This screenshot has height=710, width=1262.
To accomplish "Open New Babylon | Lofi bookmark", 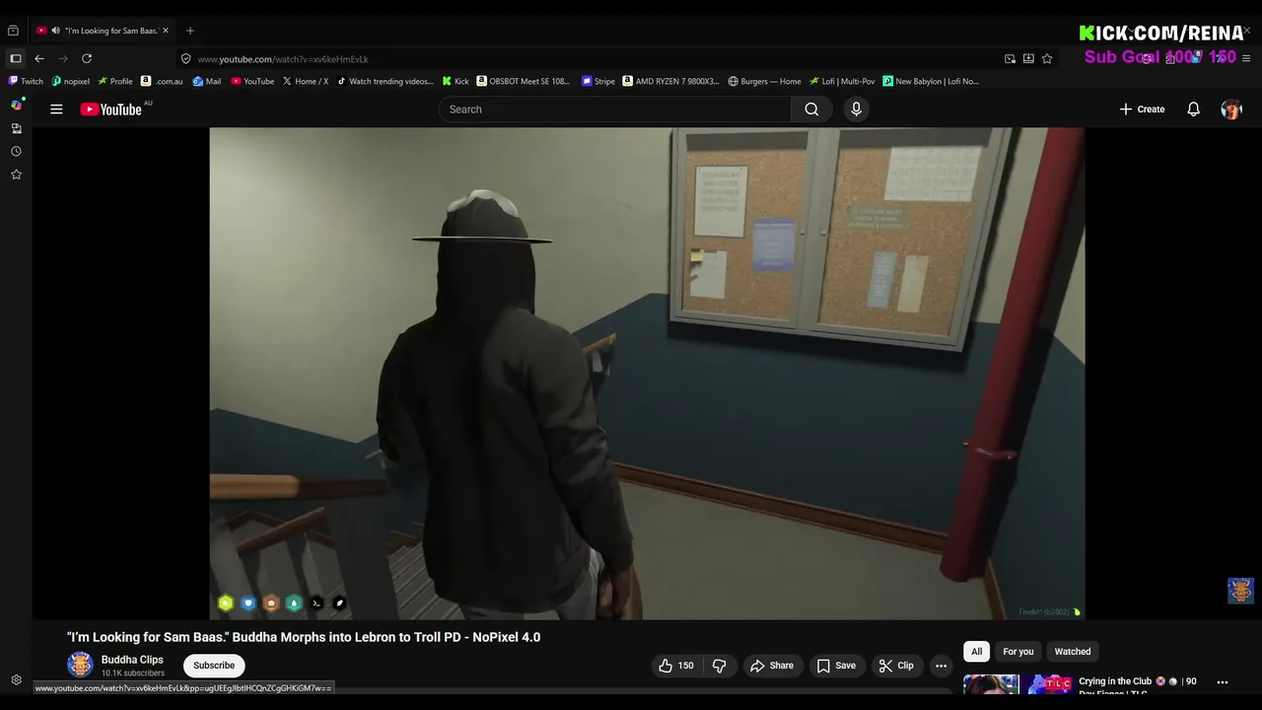I will [x=931, y=82].
